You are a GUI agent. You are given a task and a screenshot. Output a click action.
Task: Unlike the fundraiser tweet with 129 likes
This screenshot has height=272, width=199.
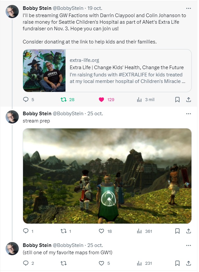102,99
